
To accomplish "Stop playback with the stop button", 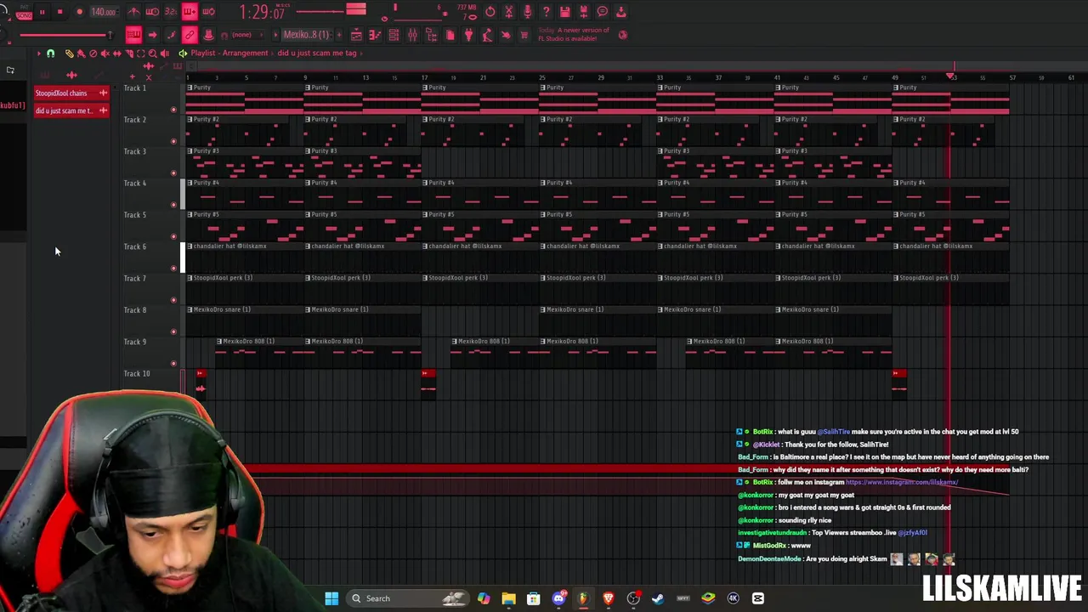I will (60, 12).
